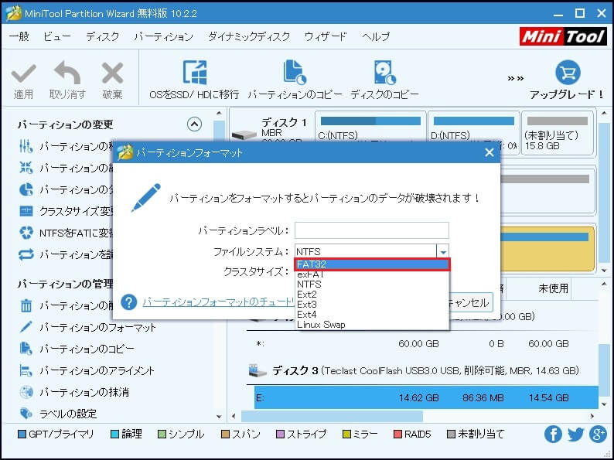The width and height of the screenshot is (614, 460).
Task: Open the ウィザード menu
Action: coord(326,37)
